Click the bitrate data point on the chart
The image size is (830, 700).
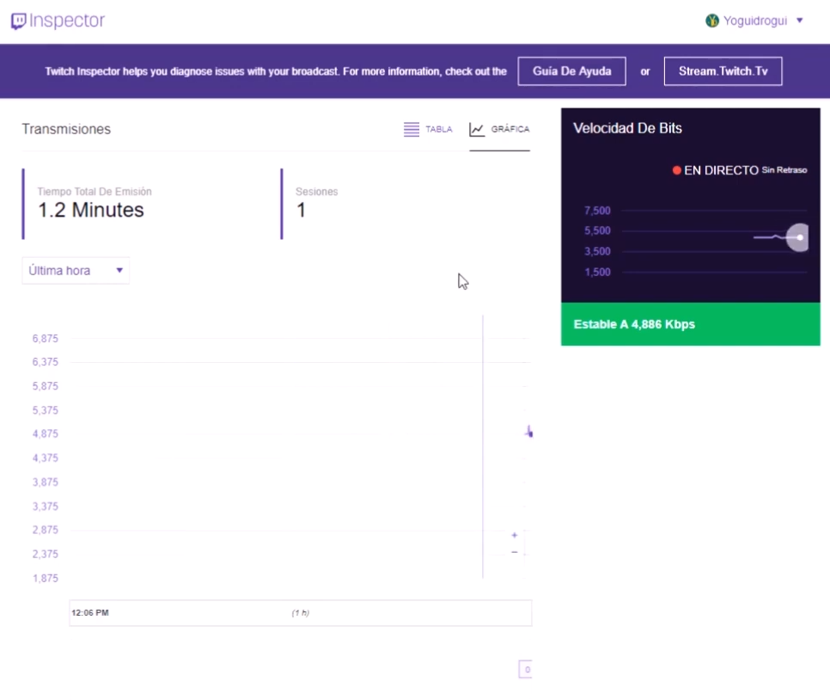529,433
